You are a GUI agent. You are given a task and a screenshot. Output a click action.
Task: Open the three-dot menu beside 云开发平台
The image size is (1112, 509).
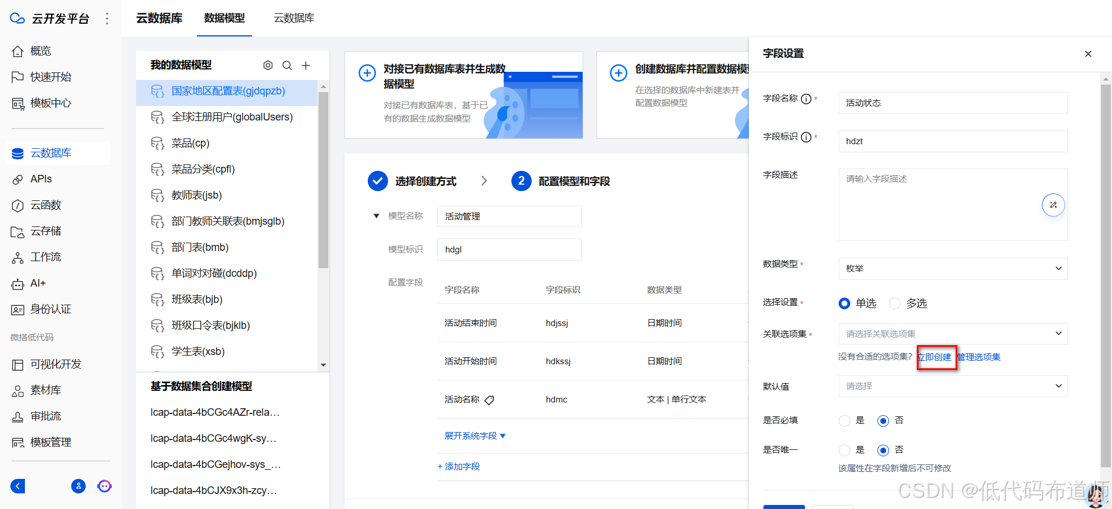(x=107, y=19)
